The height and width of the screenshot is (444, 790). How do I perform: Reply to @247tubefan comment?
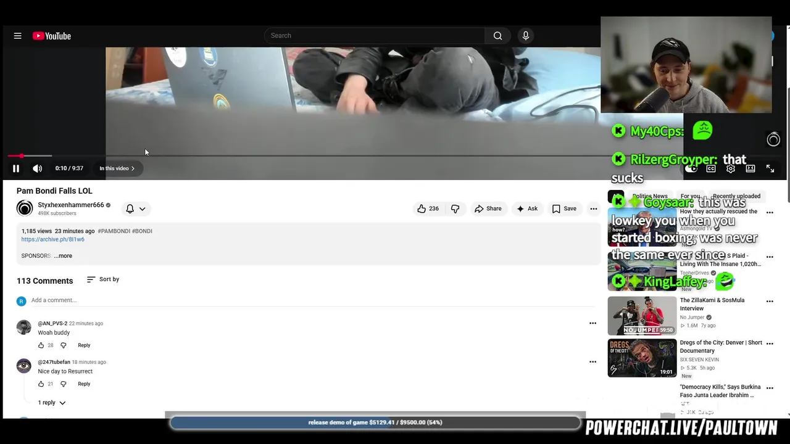pyautogui.click(x=84, y=384)
